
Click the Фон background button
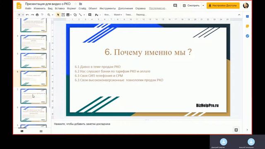[x=107, y=15]
